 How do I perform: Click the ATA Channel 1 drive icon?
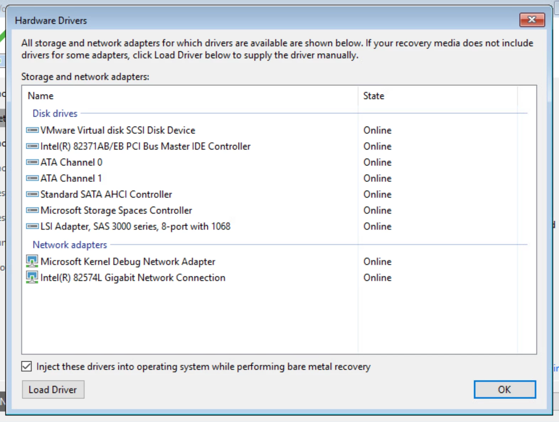pos(32,178)
